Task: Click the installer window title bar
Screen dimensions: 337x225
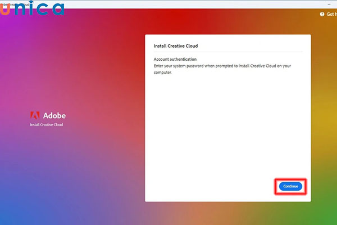Action: 168,2
